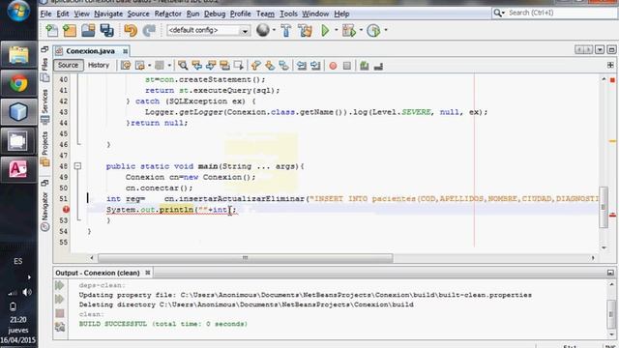The width and height of the screenshot is (619, 348).
Task: Click the Undo arrow icon
Action: [131, 30]
